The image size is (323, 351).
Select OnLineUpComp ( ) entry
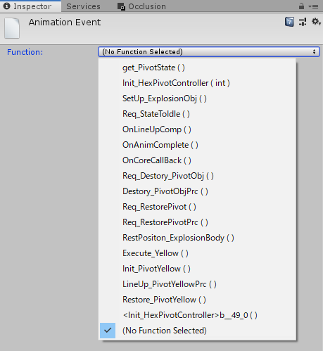197,129
